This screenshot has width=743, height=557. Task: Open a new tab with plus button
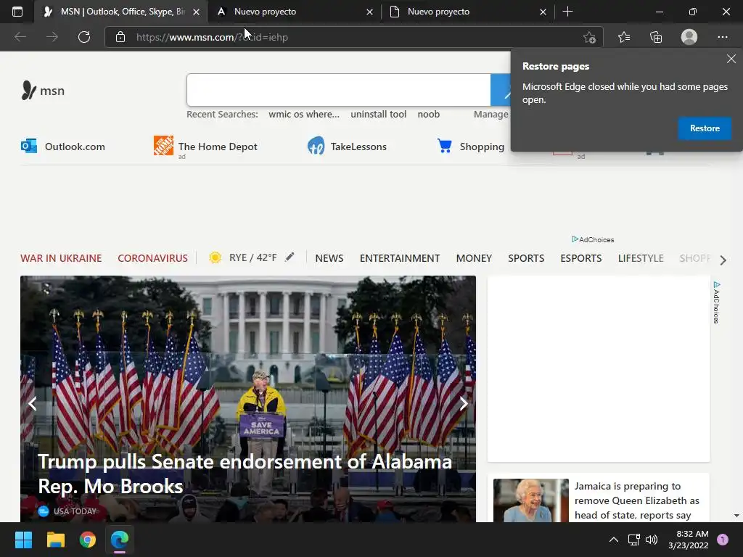click(x=567, y=12)
